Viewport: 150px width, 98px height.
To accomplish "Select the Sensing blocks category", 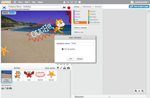I will pos(95,17).
